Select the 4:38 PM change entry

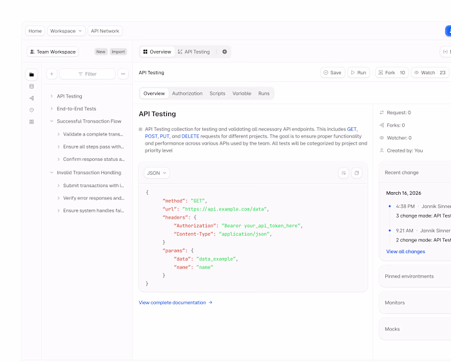pyautogui.click(x=420, y=211)
